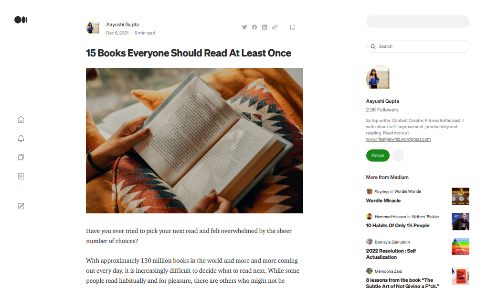Viewport: 487px width, 288px height.
Task: Click the Search field
Action: click(x=417, y=46)
